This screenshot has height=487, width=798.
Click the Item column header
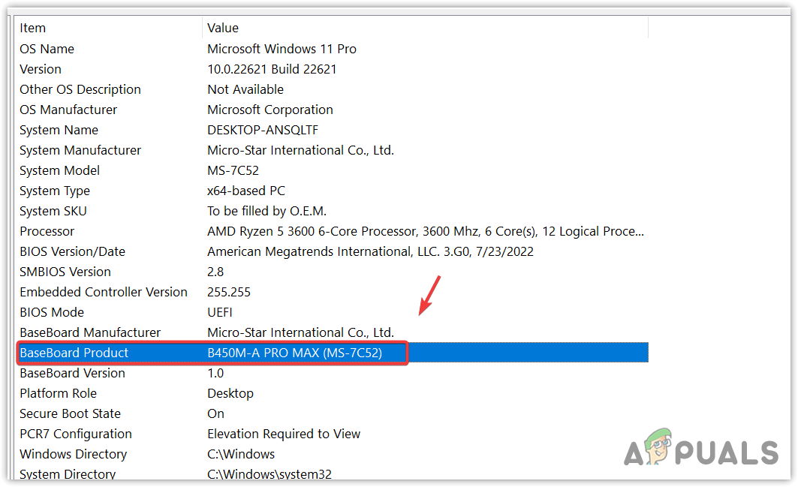(33, 28)
